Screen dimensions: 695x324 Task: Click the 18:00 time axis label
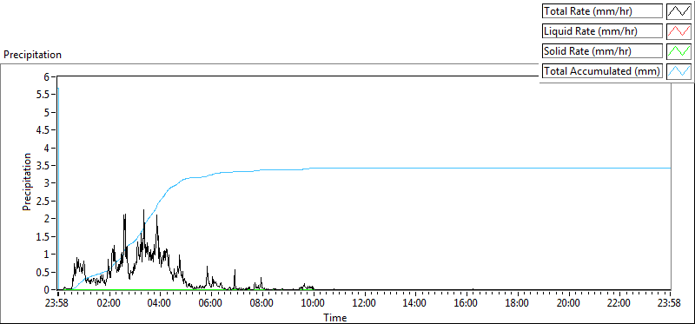click(x=518, y=304)
